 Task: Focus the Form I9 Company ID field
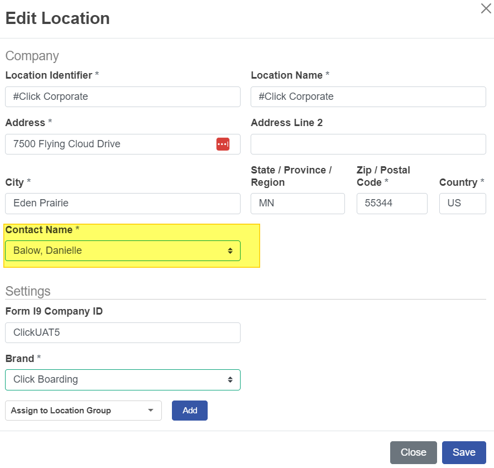(x=123, y=332)
